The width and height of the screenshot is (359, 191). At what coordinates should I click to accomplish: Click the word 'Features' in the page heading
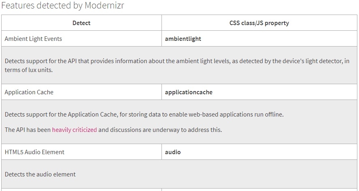(x=16, y=6)
